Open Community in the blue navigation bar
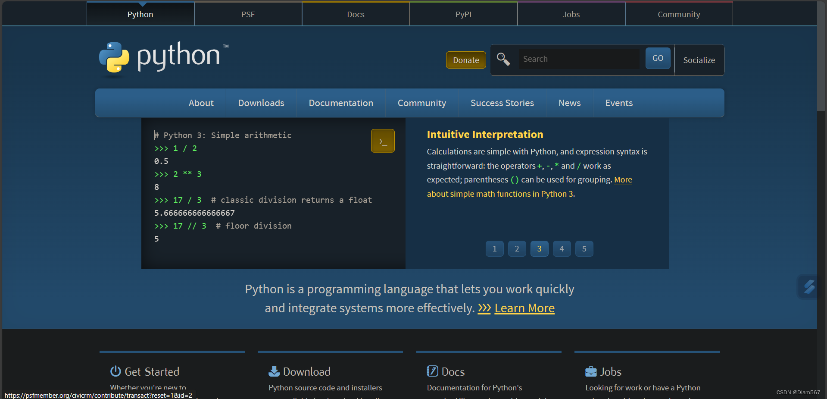Image resolution: width=827 pixels, height=399 pixels. 422,103
